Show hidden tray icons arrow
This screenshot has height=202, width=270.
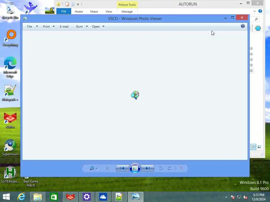(x=226, y=197)
